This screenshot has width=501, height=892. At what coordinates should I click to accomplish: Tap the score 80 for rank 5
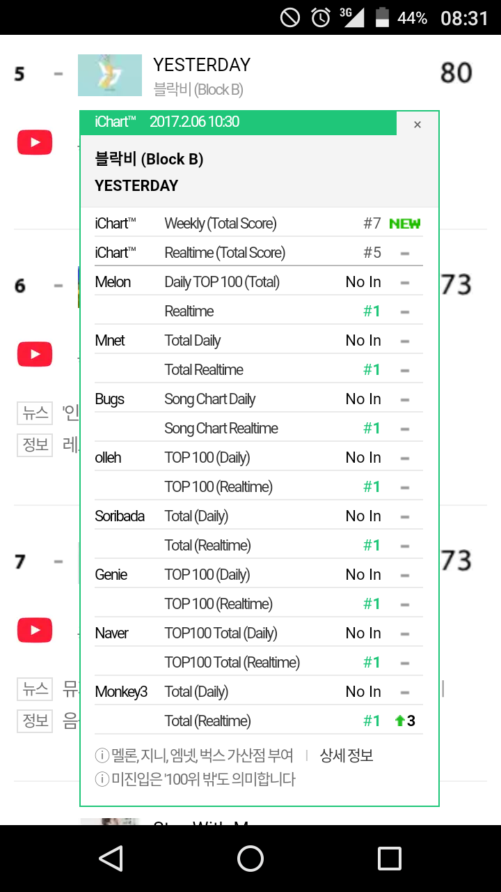(x=456, y=72)
